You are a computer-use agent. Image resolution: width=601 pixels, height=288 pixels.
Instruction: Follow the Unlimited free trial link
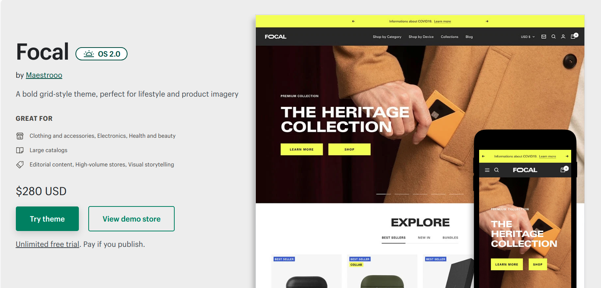click(x=48, y=244)
